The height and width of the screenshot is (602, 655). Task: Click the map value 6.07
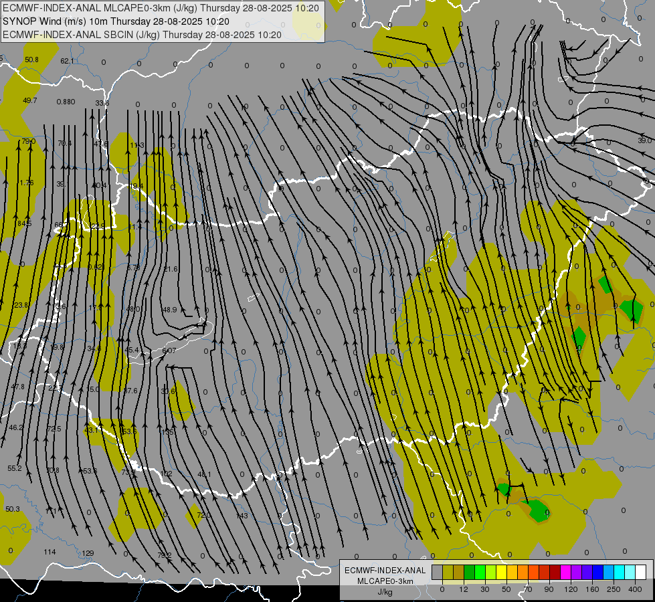[169, 350]
